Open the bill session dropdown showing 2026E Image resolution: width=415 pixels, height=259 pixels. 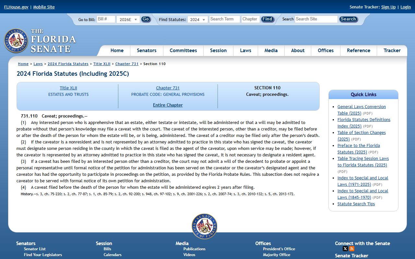coord(128,19)
